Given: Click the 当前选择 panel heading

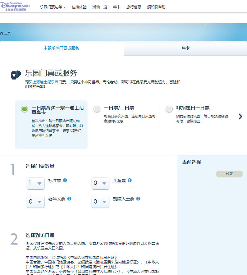Looking at the screenshot, I should (192, 162).
